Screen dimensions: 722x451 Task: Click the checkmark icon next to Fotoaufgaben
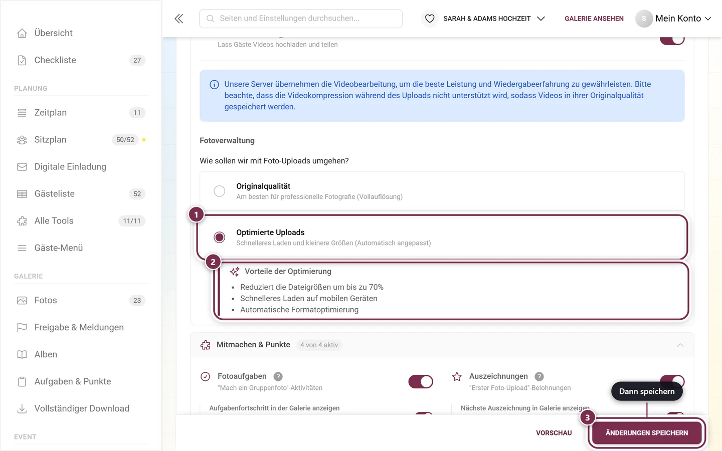tap(205, 376)
